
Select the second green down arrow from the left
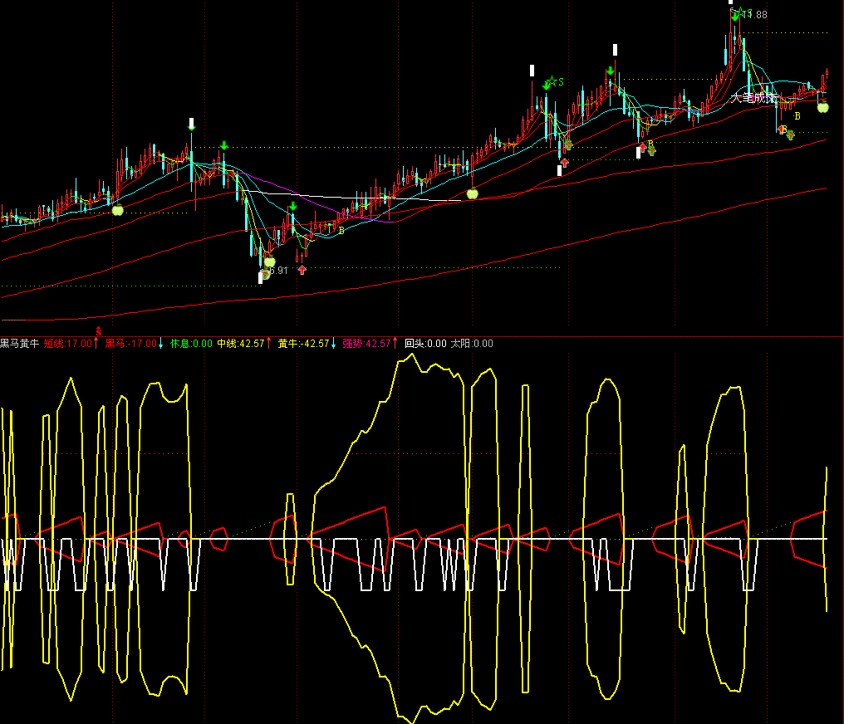[x=224, y=146]
